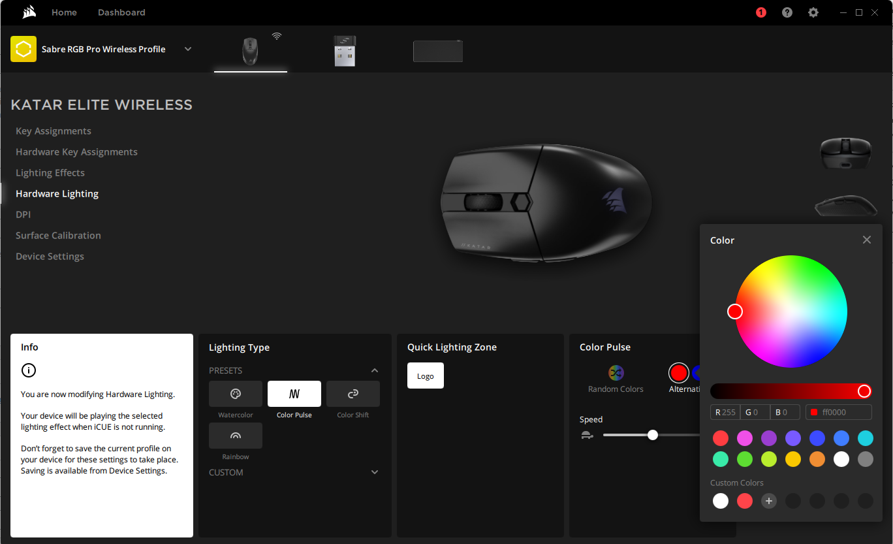Show the mouse front view thumbnail
Image resolution: width=893 pixels, height=544 pixels.
click(845, 153)
